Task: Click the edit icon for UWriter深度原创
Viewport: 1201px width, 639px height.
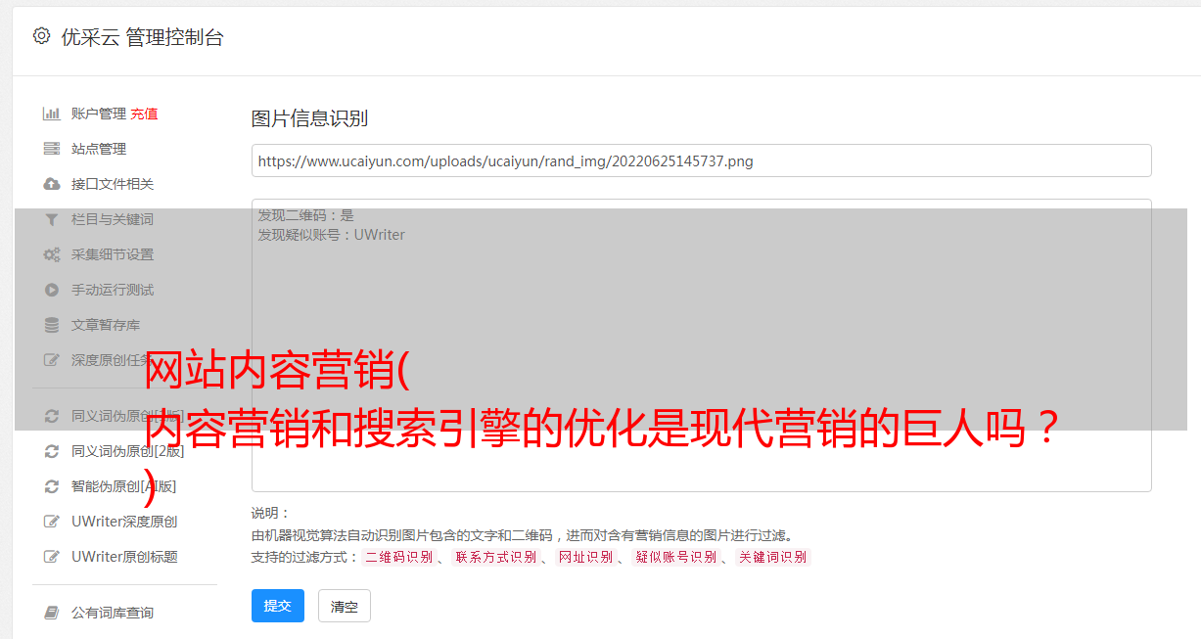Action: 52,522
